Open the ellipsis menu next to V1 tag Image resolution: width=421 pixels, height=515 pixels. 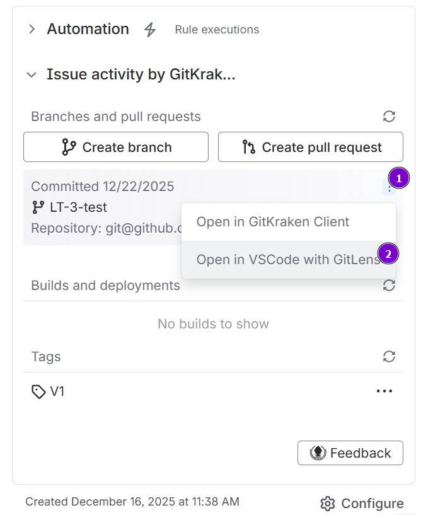click(x=384, y=391)
